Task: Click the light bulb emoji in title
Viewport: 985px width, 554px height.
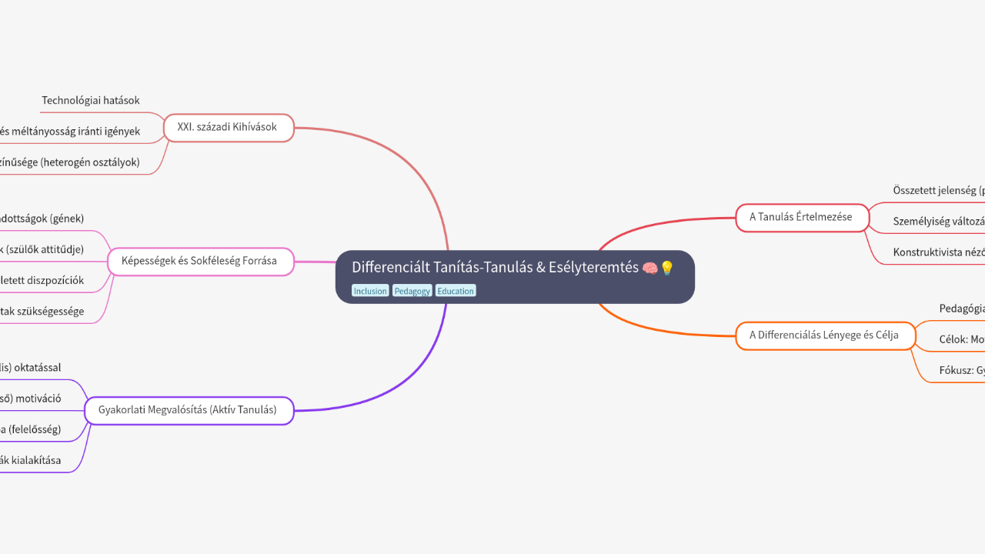Action: click(666, 268)
